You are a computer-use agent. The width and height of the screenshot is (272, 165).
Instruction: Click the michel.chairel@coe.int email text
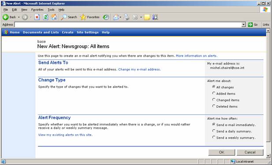227,68
